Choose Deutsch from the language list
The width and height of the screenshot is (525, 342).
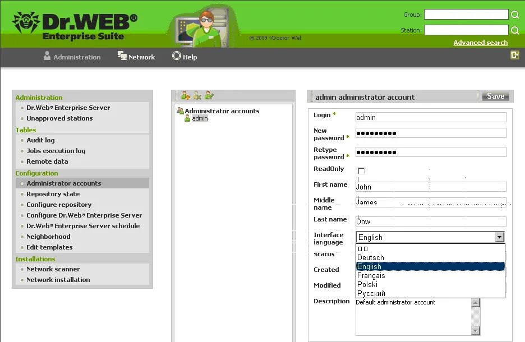(430, 257)
